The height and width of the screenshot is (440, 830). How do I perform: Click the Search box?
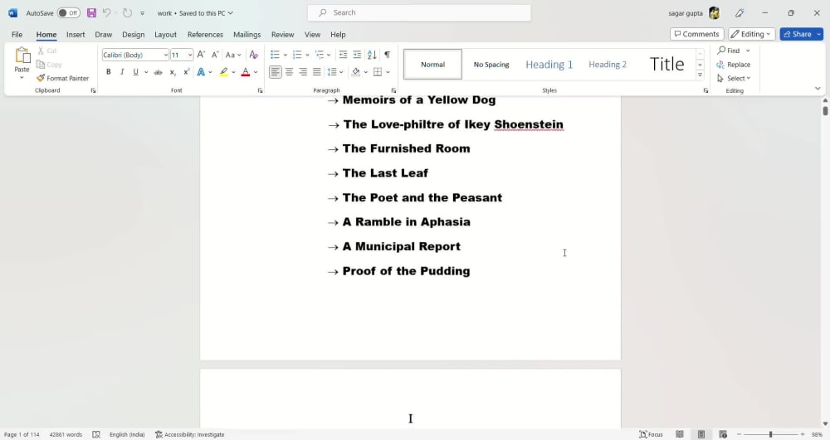419,12
